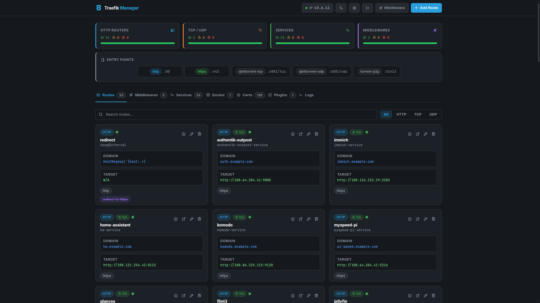This screenshot has height=303, width=540.
Task: Enable the UDP routes filter
Action: click(x=433, y=114)
